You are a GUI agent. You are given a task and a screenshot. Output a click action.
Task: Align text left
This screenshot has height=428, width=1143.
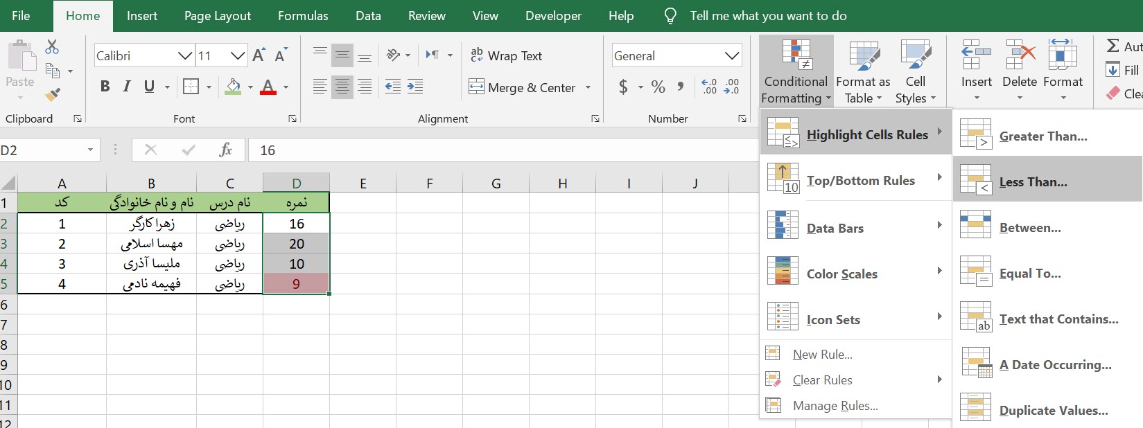(x=320, y=87)
